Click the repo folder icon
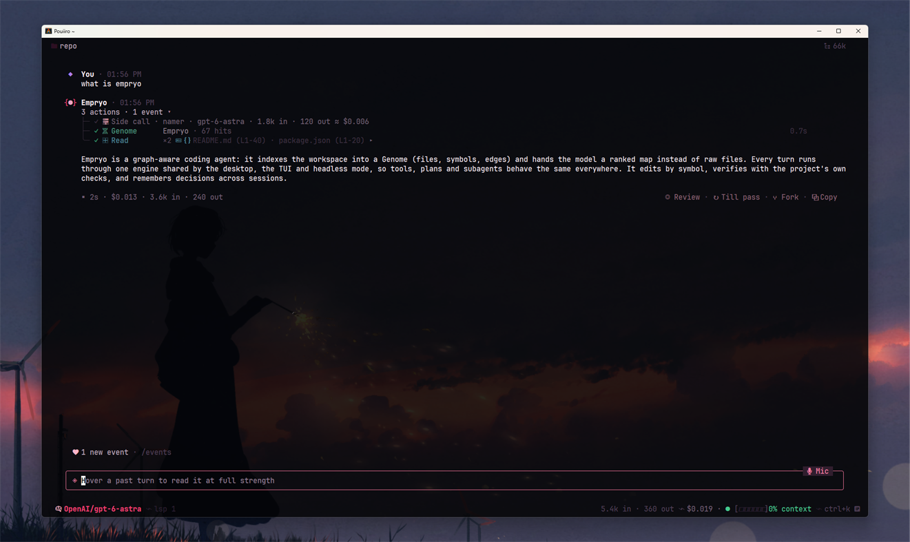The height and width of the screenshot is (542, 910). pyautogui.click(x=54, y=46)
